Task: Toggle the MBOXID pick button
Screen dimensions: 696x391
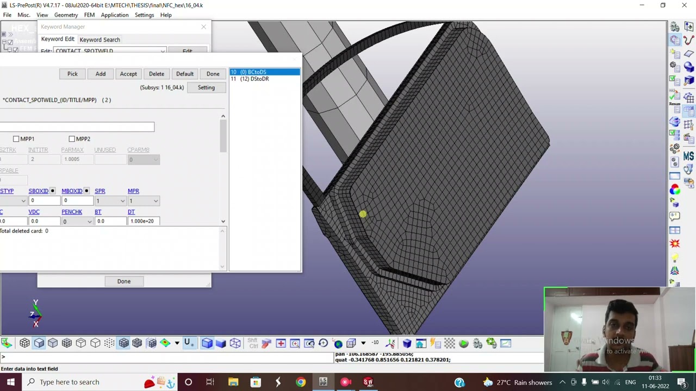Action: coord(86,191)
